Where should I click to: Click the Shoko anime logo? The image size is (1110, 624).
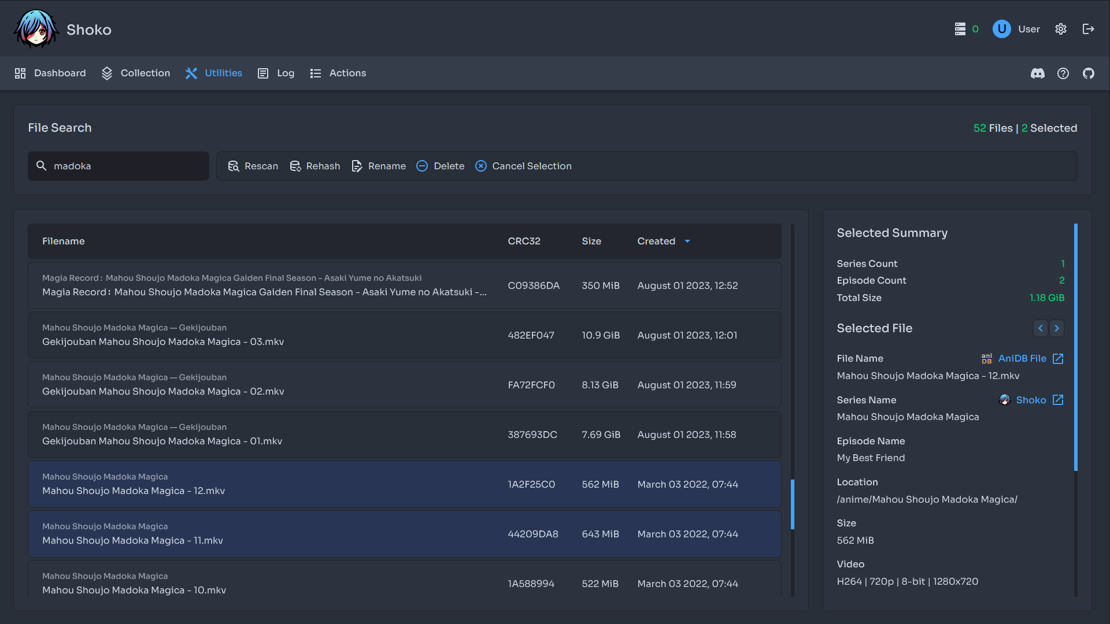[36, 28]
